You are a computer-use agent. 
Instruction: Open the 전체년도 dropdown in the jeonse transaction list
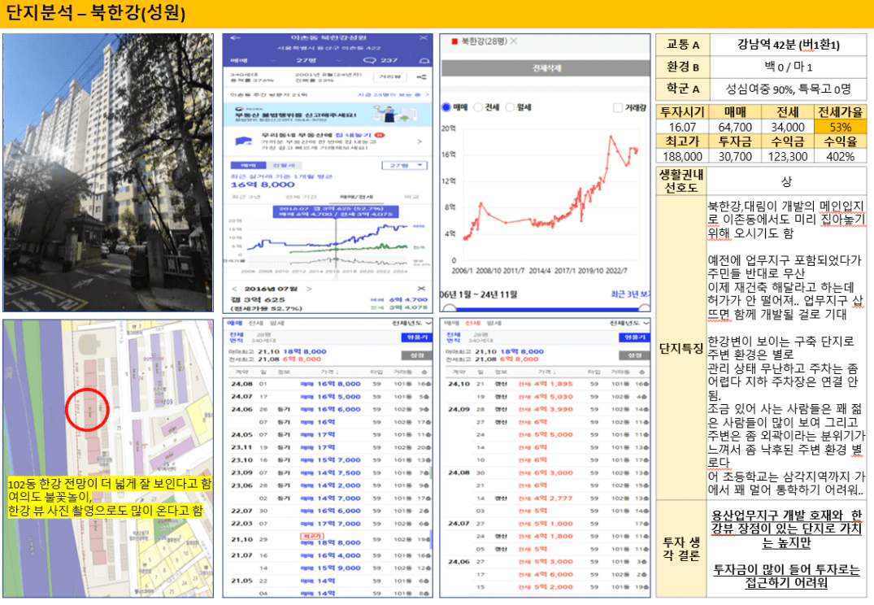tap(629, 323)
